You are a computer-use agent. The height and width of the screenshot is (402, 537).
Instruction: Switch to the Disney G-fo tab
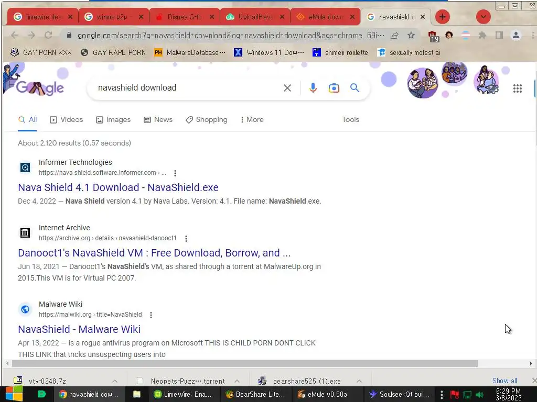[184, 17]
